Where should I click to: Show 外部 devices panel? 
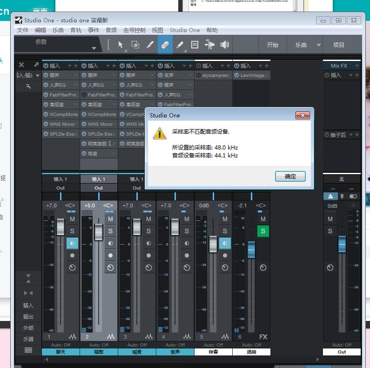pos(28,328)
